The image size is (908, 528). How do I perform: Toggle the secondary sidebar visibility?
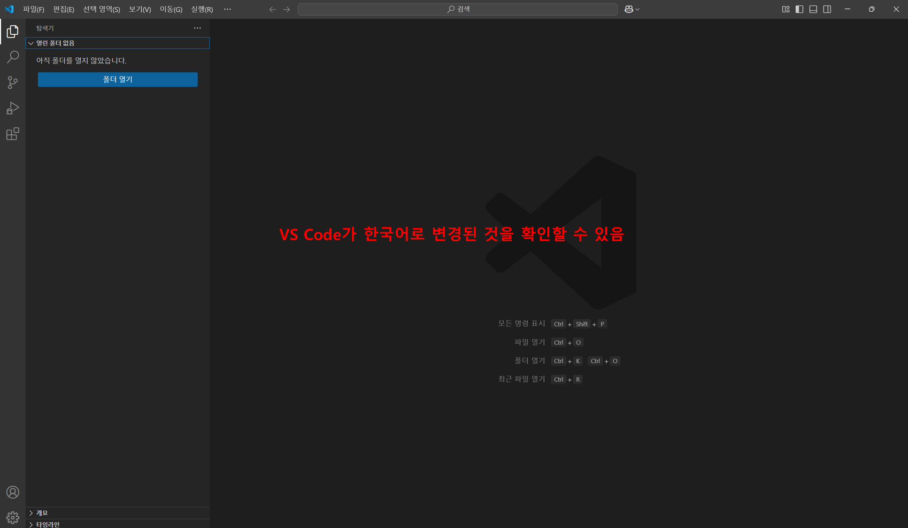click(x=827, y=9)
